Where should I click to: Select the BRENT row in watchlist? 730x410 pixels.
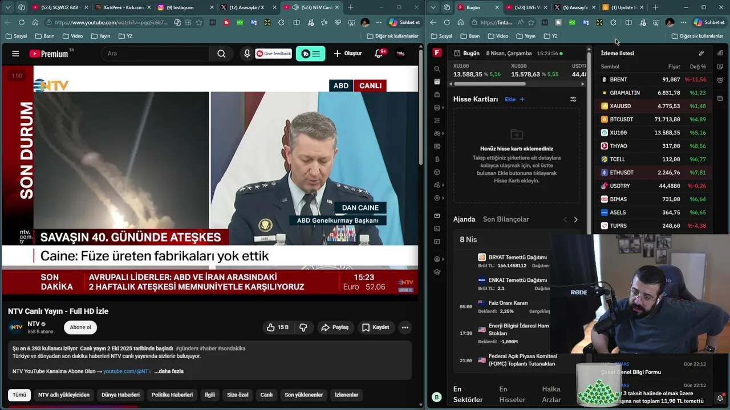coord(654,80)
